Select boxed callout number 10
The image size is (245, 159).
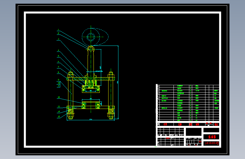tap(58, 83)
